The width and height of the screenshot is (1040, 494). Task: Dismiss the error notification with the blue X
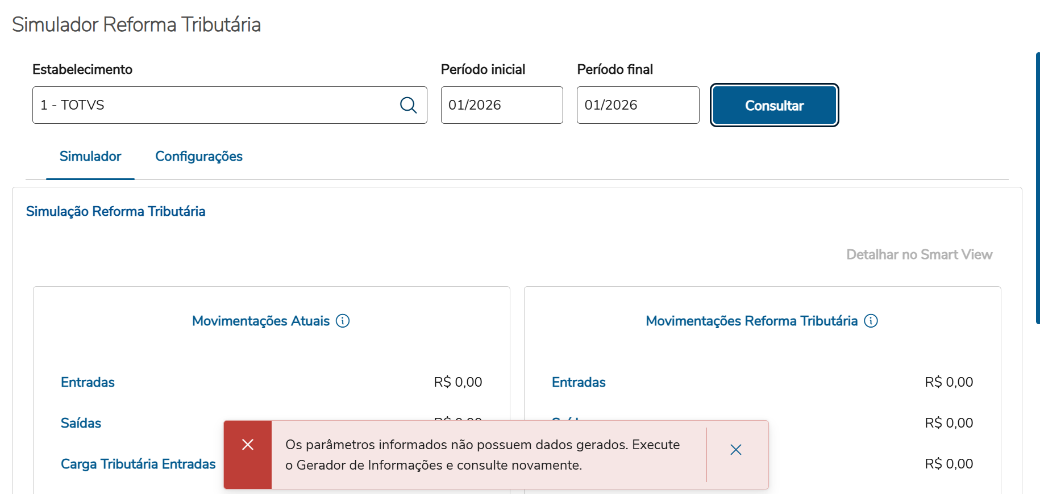[x=735, y=450]
